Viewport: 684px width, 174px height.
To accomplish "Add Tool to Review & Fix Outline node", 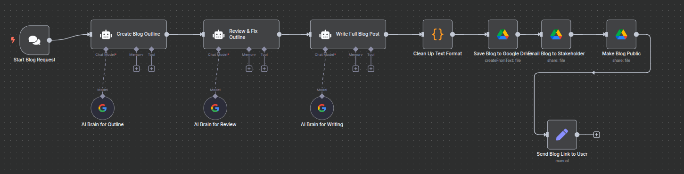I will tap(264, 68).
